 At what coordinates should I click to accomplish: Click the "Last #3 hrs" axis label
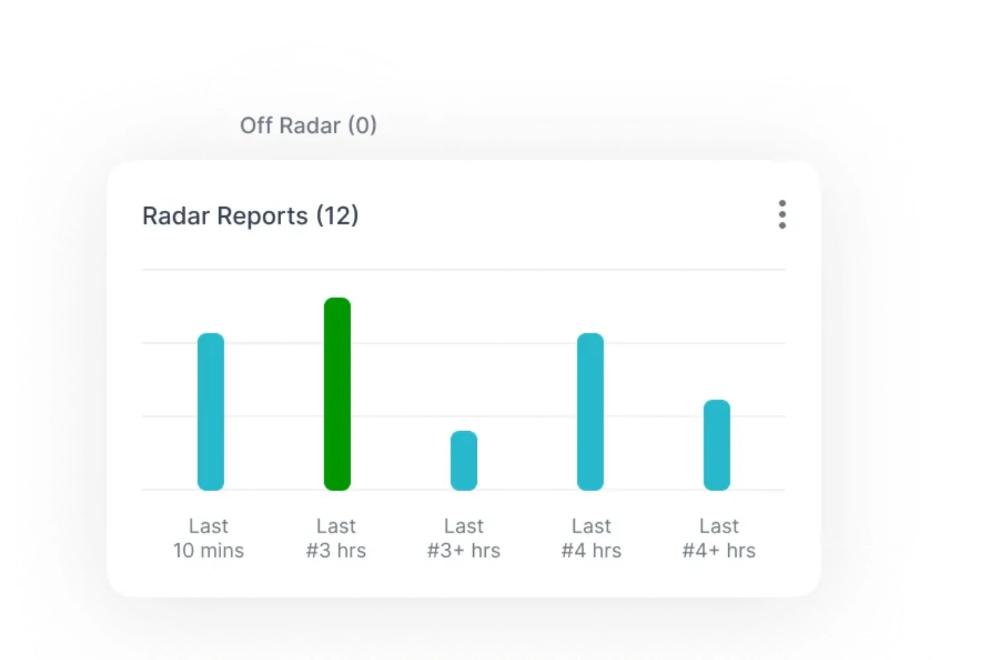[336, 538]
